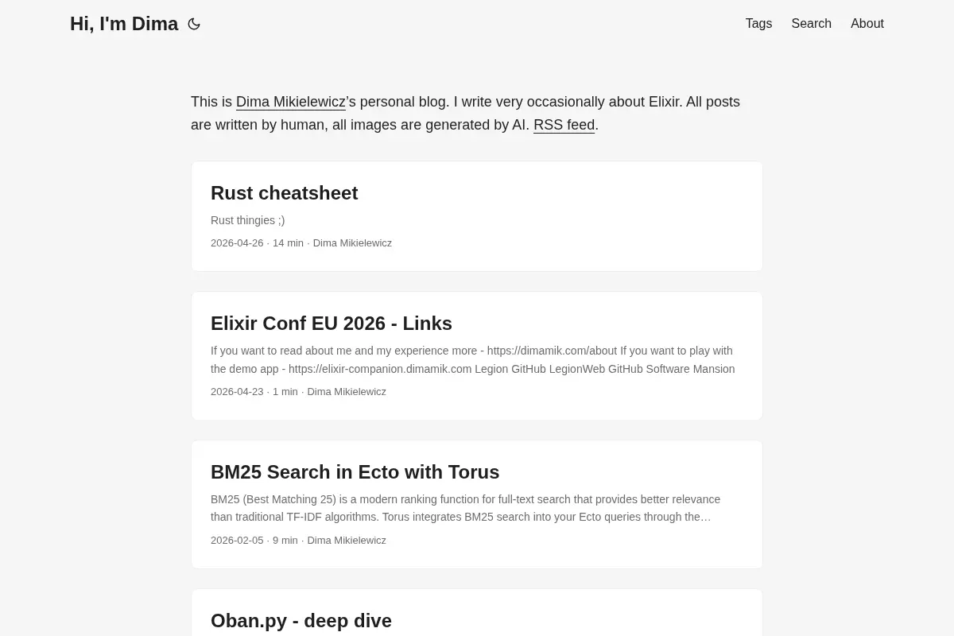
Task: Open the Rust cheatsheet post title
Action: (x=284, y=193)
